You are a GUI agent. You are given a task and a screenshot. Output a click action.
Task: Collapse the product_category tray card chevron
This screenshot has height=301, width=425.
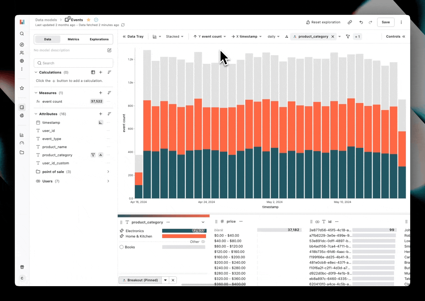(x=203, y=222)
